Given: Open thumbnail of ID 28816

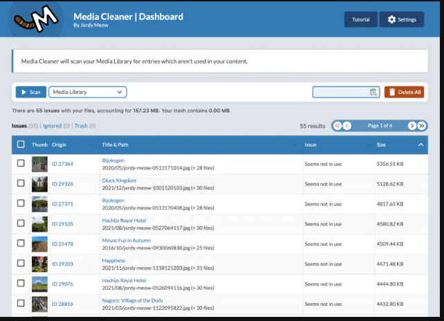Looking at the screenshot, I should 39,304.
